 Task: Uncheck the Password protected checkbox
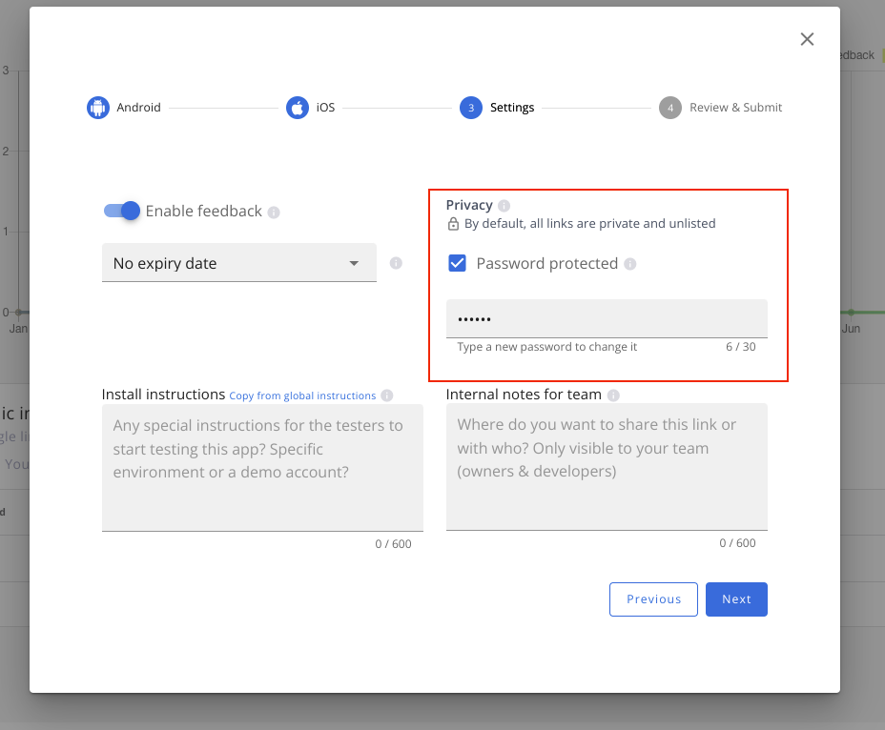(458, 264)
